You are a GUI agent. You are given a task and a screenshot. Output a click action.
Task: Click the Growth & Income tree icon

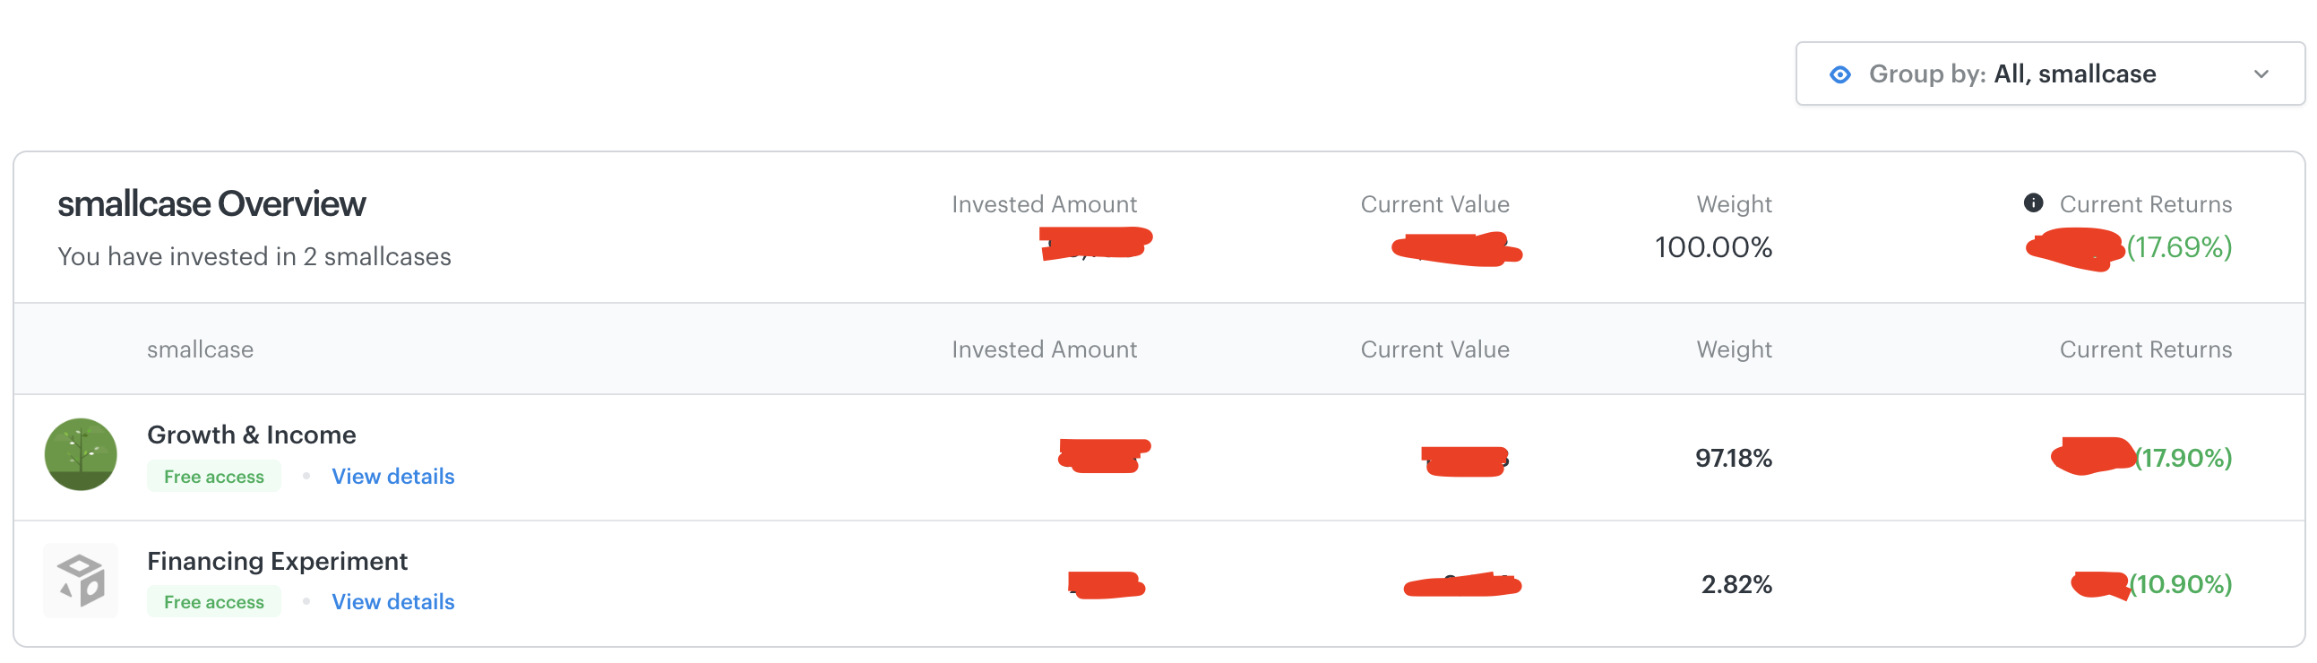[81, 454]
